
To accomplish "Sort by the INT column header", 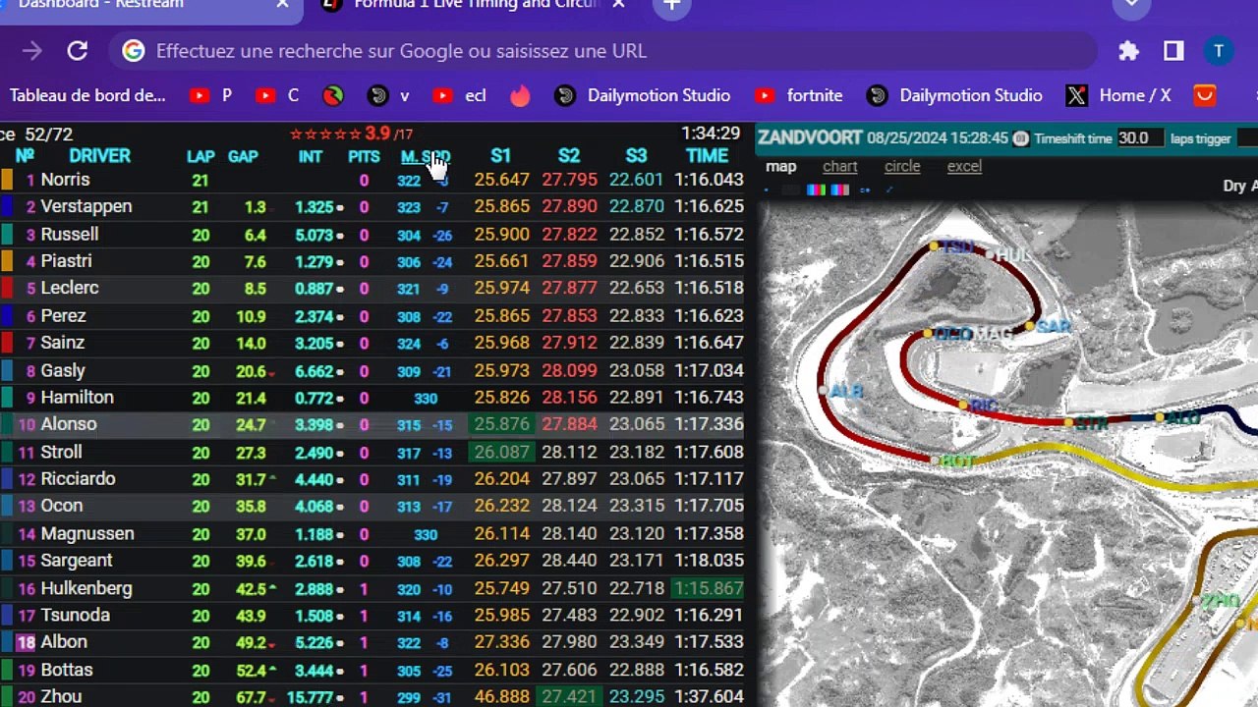I will pyautogui.click(x=311, y=156).
